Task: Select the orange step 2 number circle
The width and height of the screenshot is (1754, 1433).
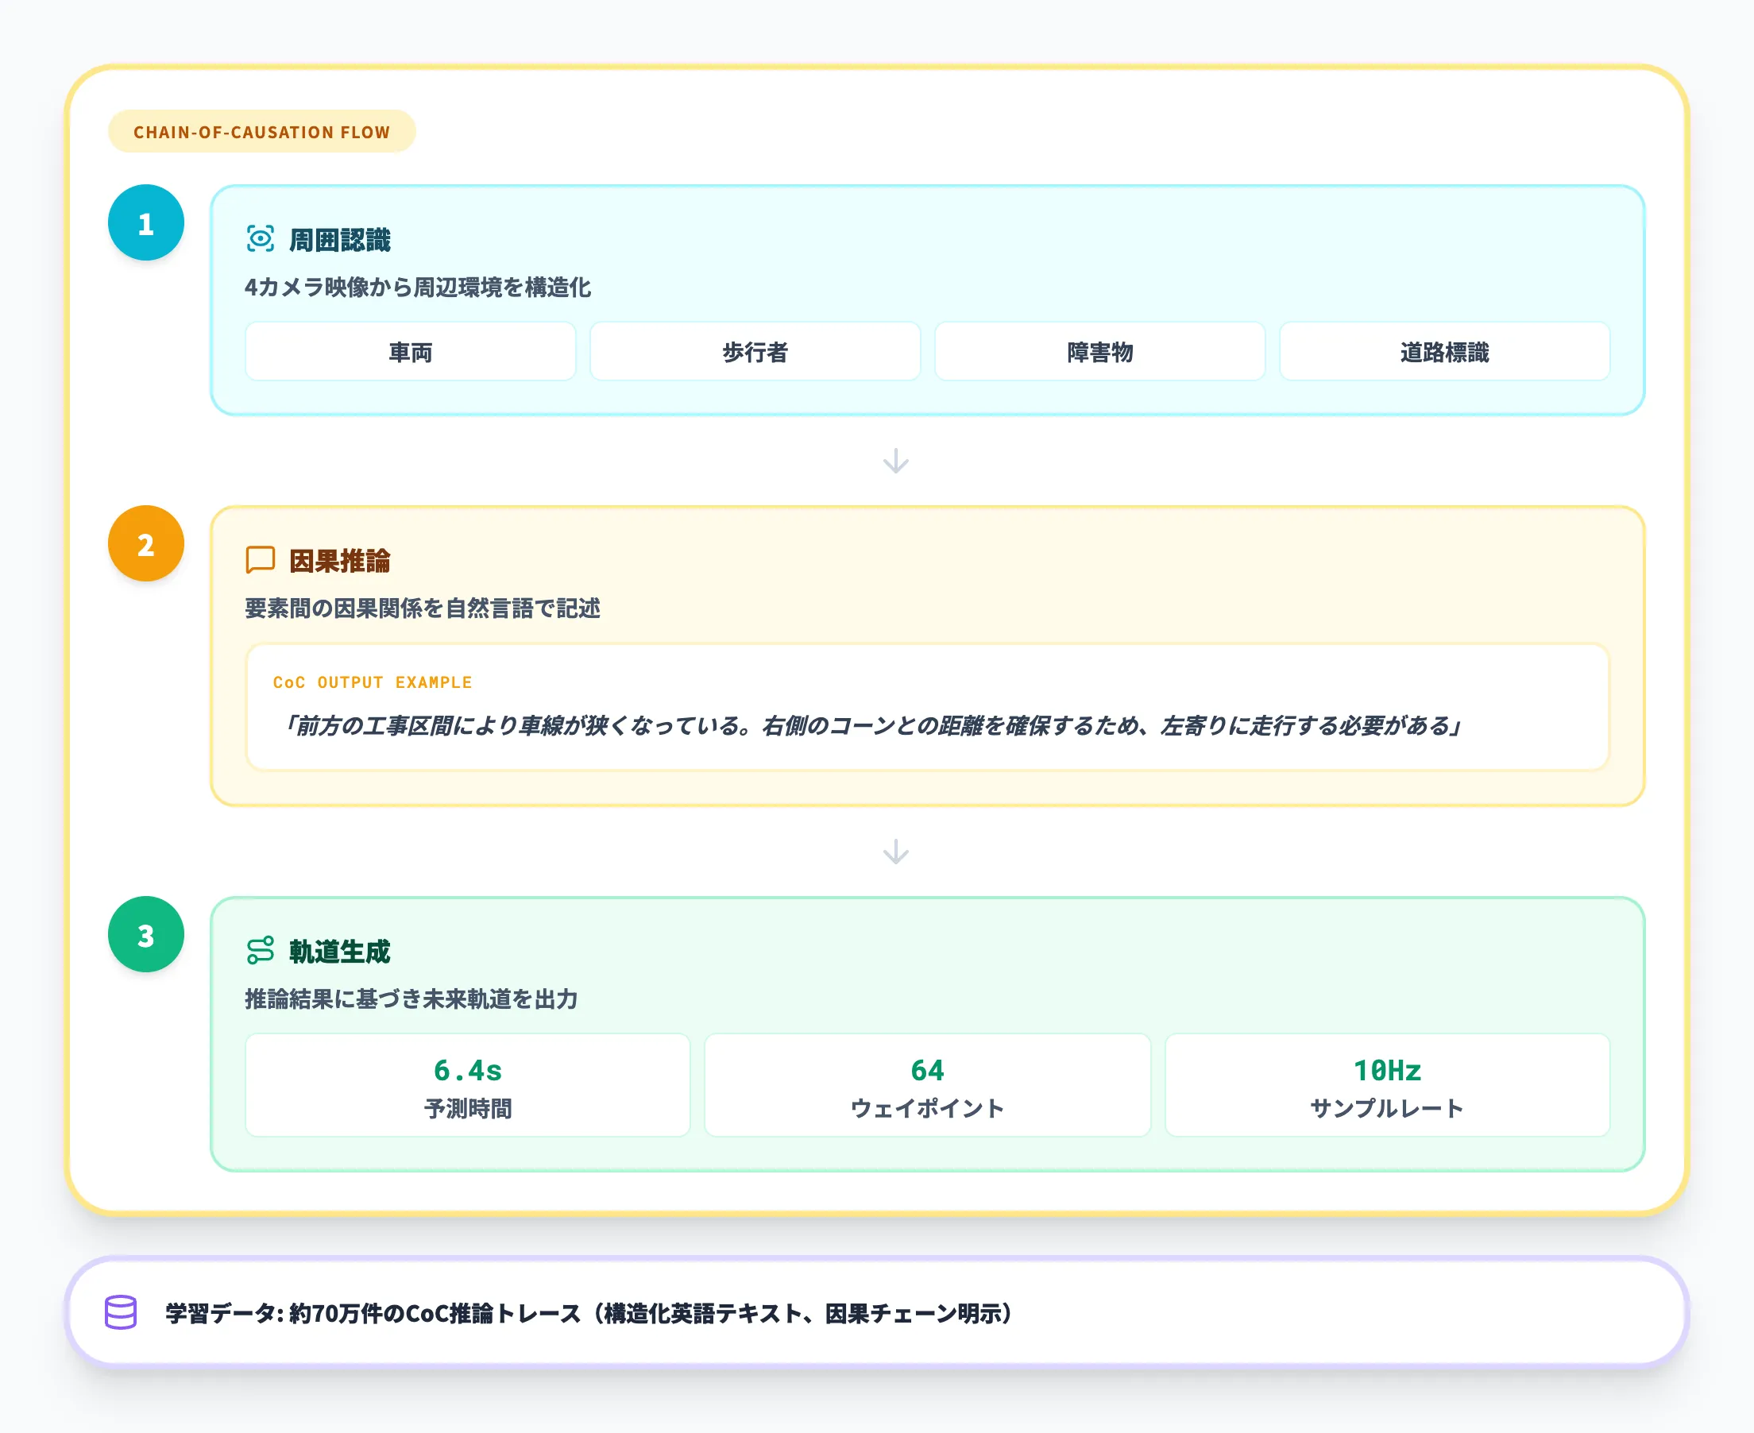Action: point(146,543)
